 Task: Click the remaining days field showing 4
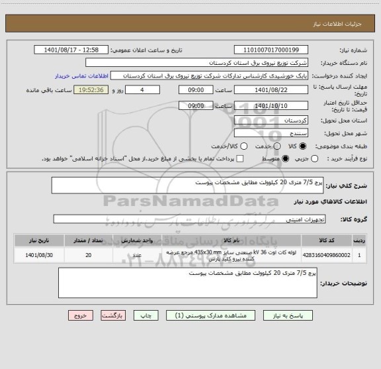tap(142, 90)
